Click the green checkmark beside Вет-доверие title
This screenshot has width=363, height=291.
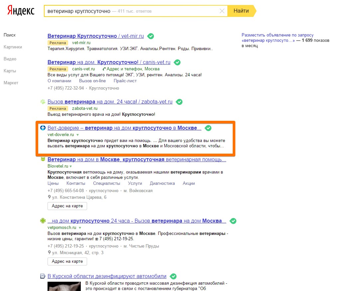pos(208,128)
